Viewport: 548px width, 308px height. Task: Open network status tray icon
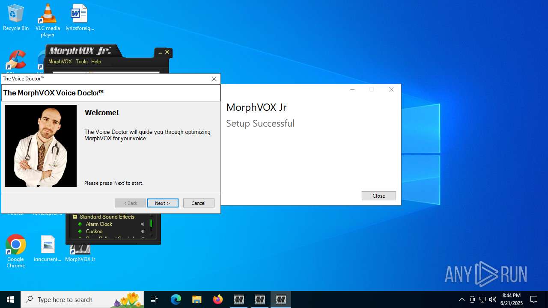[482, 299]
